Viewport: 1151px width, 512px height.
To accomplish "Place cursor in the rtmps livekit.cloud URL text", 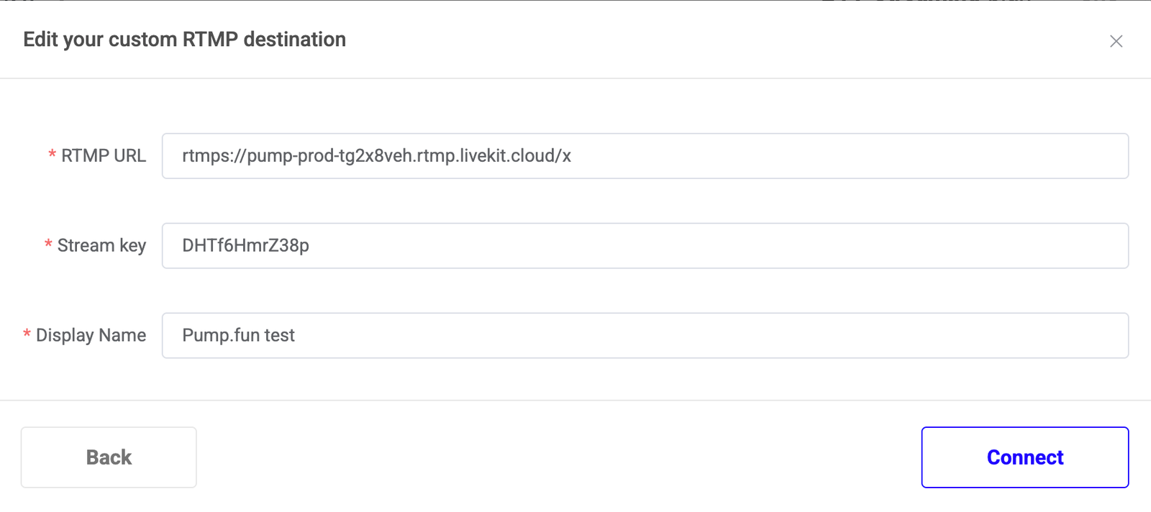I will pyautogui.click(x=376, y=156).
